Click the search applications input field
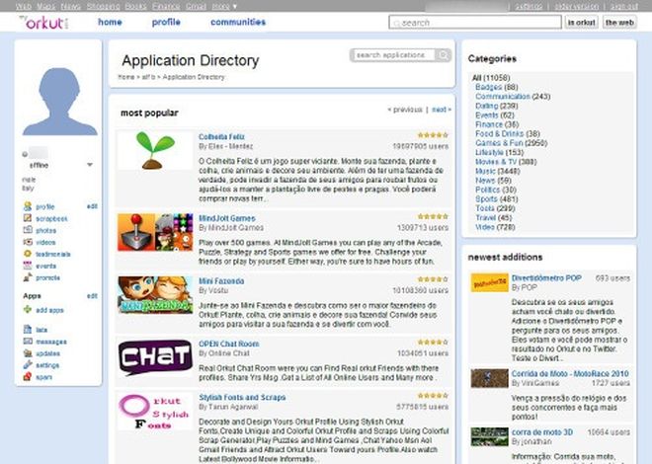 [393, 55]
